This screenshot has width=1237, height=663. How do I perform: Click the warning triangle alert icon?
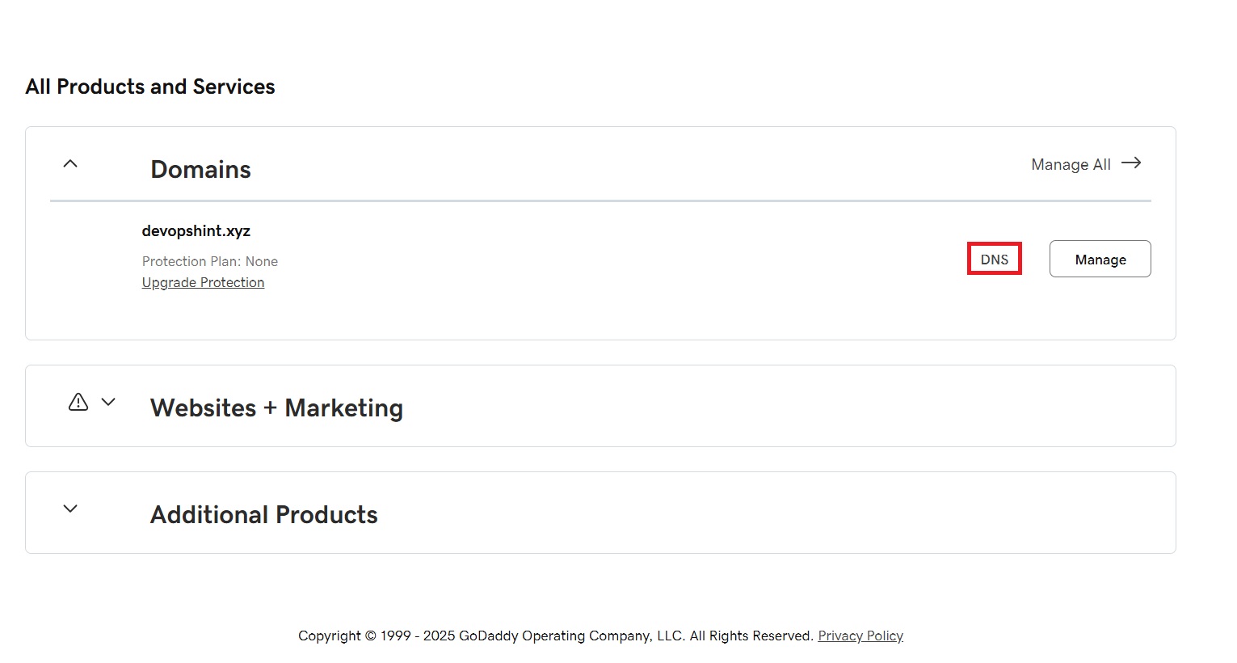[78, 402]
